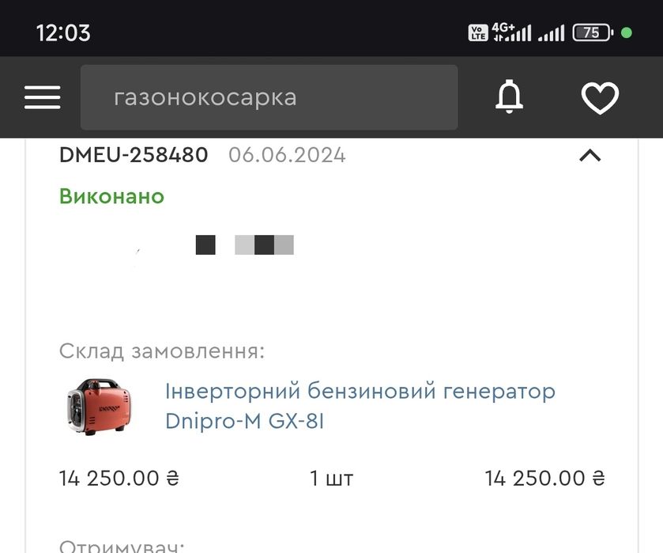
Task: Collapse order DMEU-258480 details
Action: pos(590,155)
